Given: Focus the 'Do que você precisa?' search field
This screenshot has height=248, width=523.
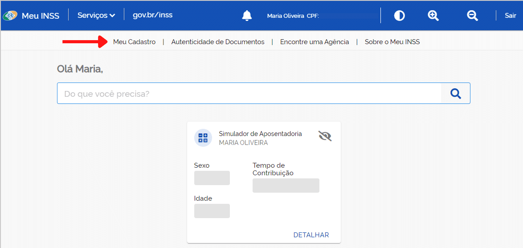Looking at the screenshot, I should pos(249,94).
